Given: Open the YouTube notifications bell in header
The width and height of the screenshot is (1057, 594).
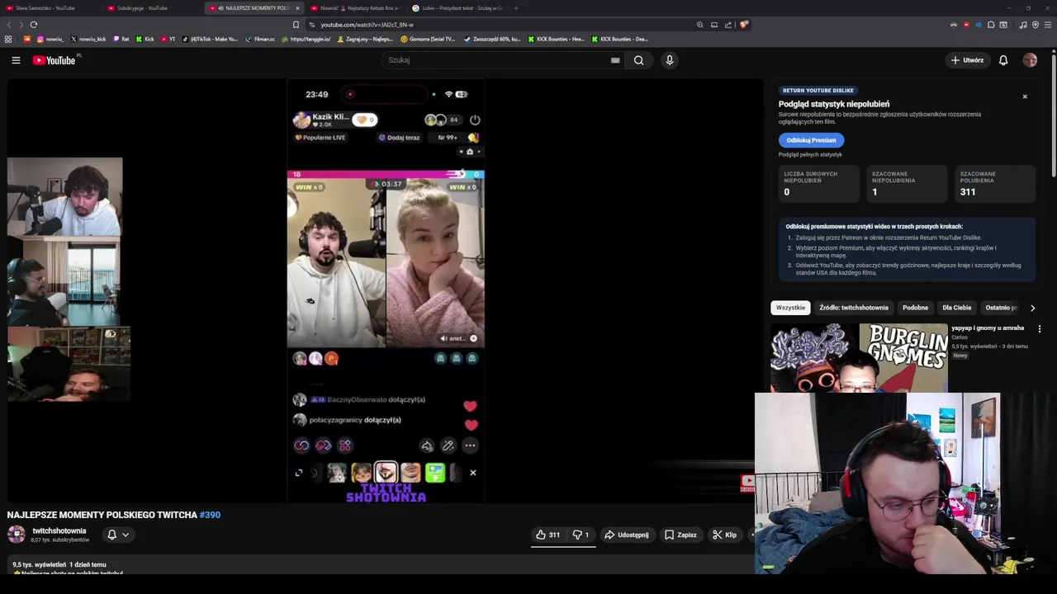Looking at the screenshot, I should (x=1003, y=60).
